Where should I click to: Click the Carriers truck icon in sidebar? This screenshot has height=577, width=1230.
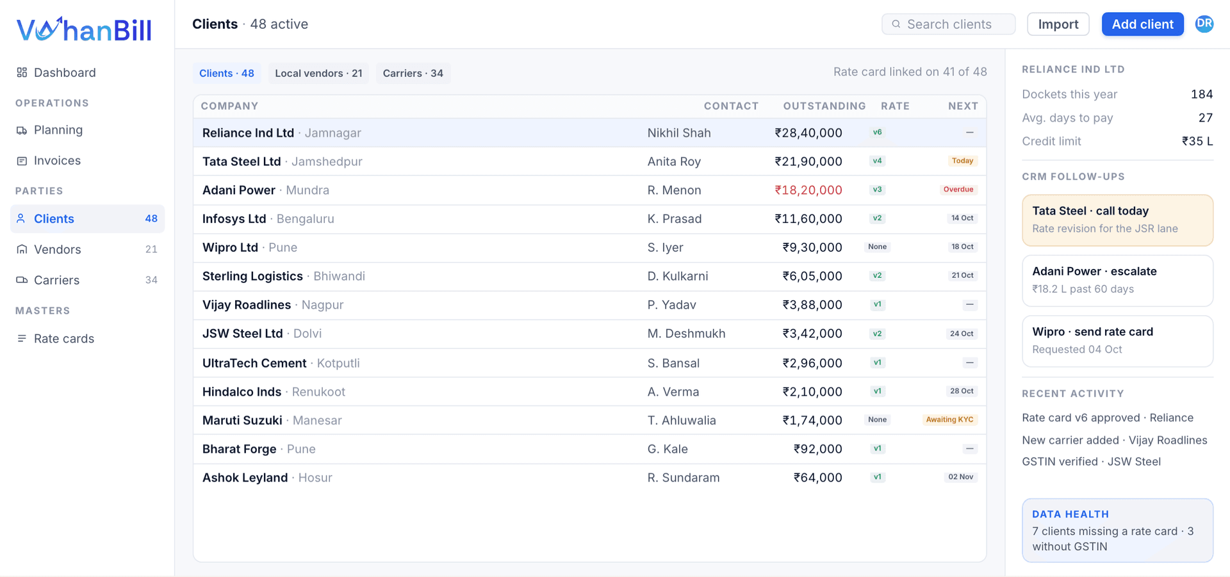[22, 280]
